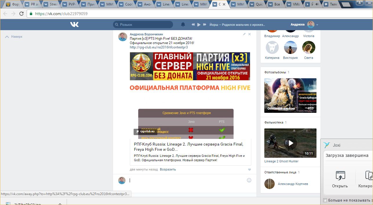This screenshot has width=373, height=205.
Task: Reload the page
Action: 21,14
